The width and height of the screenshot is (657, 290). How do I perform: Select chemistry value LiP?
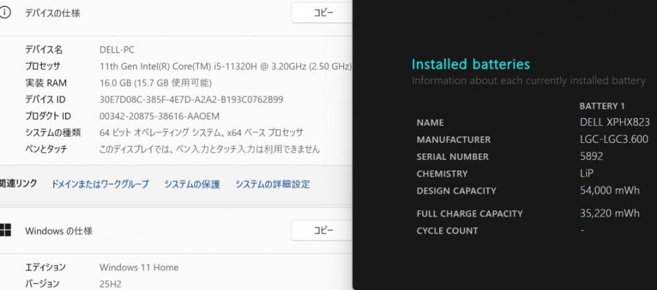(587, 174)
